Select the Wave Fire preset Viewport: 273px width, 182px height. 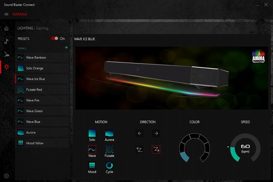pyautogui.click(x=42, y=100)
